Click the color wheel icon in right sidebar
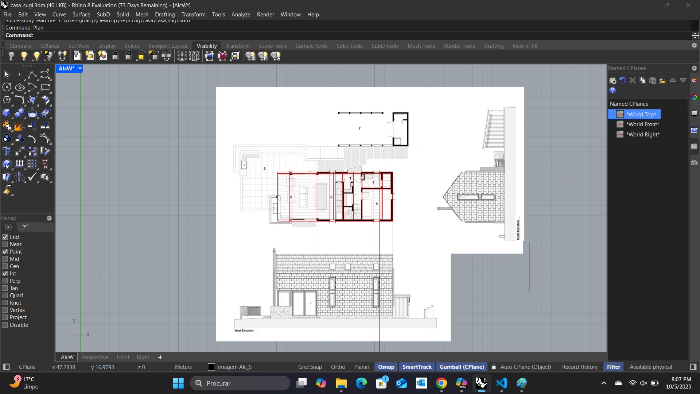Image resolution: width=700 pixels, height=394 pixels. [694, 97]
